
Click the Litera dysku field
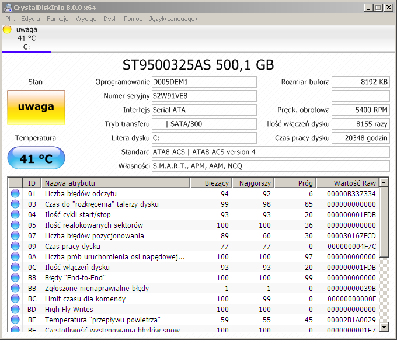[x=204, y=138]
